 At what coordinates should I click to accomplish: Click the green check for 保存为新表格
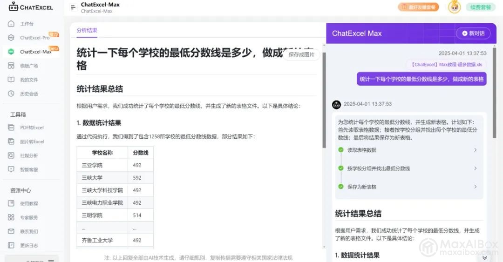click(x=341, y=187)
